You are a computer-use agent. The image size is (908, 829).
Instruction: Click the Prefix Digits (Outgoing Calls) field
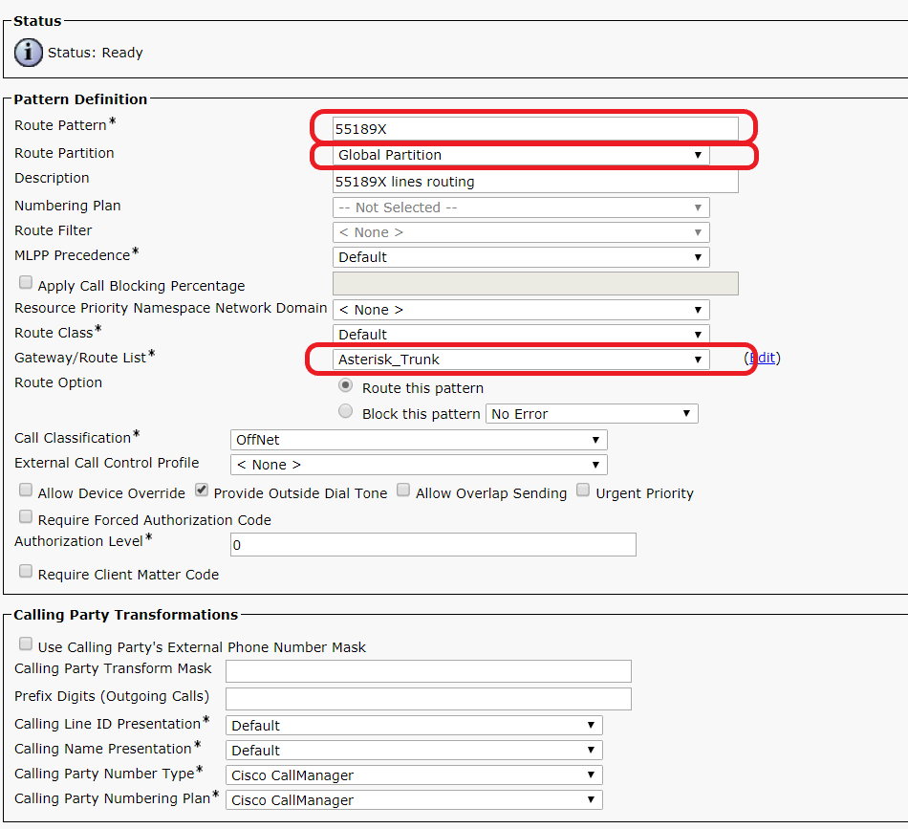point(428,699)
